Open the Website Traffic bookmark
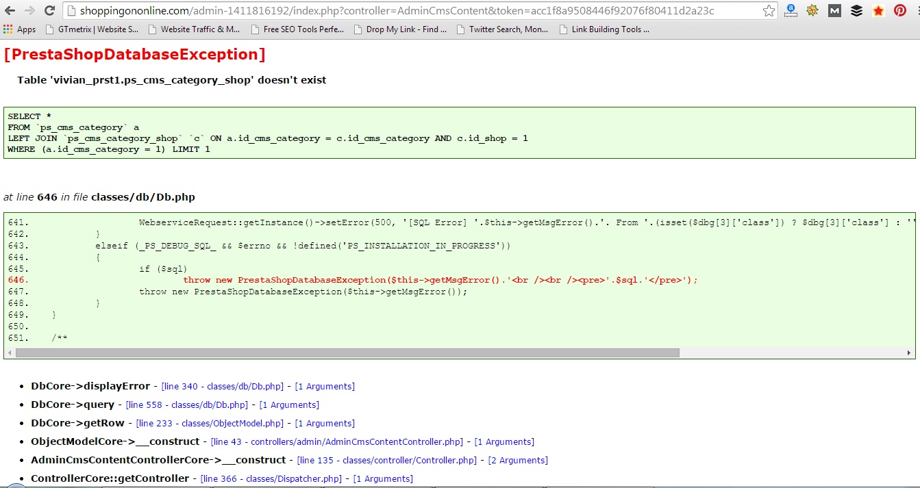This screenshot has width=920, height=488. 194,29
